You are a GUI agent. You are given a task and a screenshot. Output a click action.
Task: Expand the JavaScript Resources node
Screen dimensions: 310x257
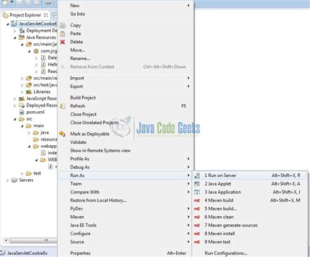15,99
